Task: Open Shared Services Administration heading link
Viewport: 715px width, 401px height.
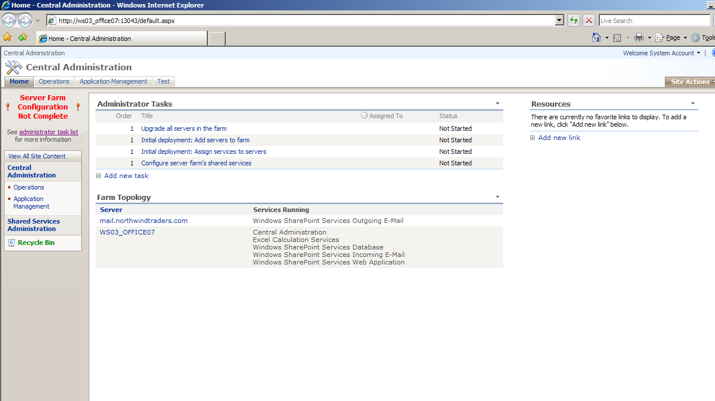Action: [33, 225]
